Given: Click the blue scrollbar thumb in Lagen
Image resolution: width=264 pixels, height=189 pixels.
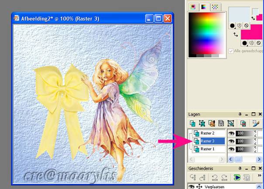Looking at the screenshot, I should (x=238, y=159).
